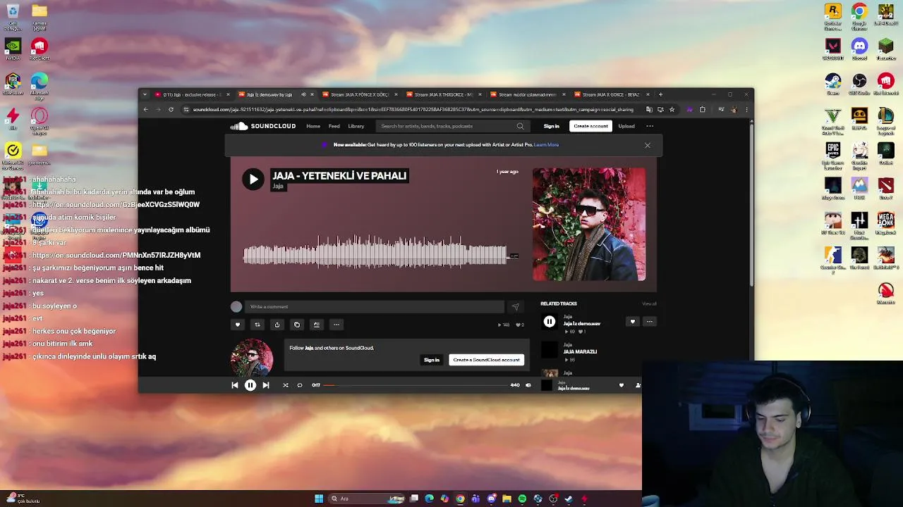Click the Write a comment field
The image size is (903, 507).
(375, 307)
